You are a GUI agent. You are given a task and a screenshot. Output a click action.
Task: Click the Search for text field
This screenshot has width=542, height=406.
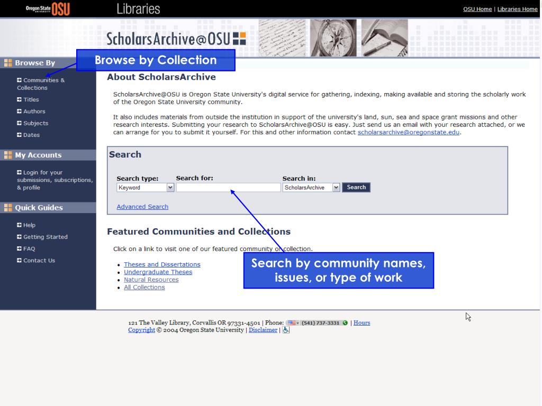(229, 188)
